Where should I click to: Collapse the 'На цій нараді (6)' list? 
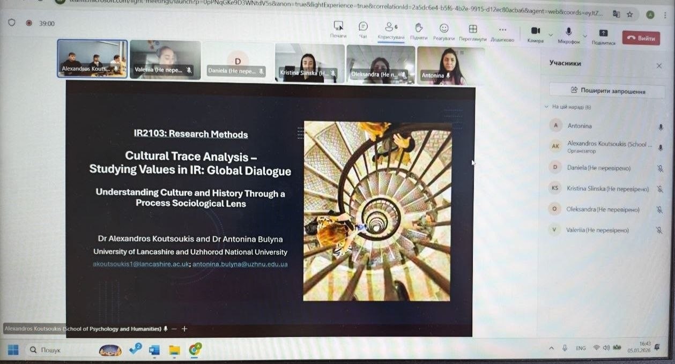(x=546, y=107)
